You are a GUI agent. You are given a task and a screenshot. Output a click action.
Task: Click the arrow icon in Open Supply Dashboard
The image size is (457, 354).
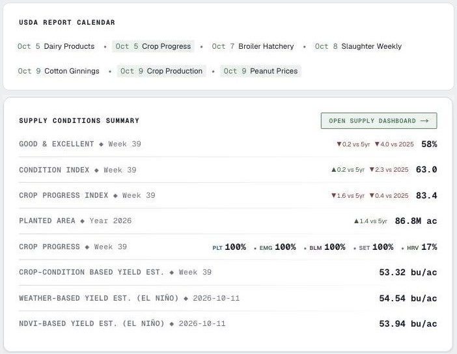[424, 120]
